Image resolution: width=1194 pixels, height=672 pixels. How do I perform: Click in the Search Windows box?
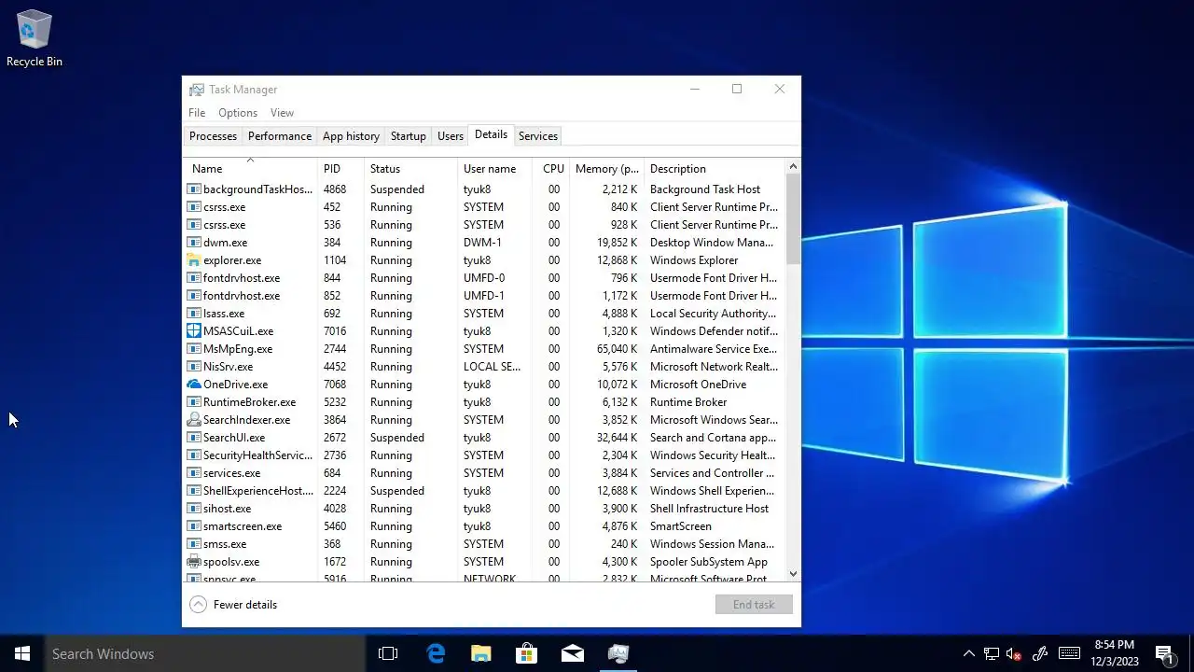205,653
